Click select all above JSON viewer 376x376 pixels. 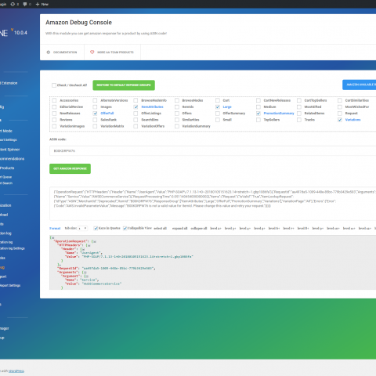point(160,228)
